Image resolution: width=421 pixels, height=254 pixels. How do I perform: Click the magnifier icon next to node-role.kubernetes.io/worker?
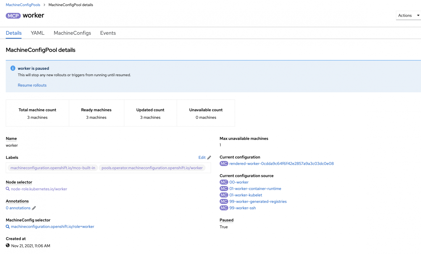pyautogui.click(x=8, y=189)
